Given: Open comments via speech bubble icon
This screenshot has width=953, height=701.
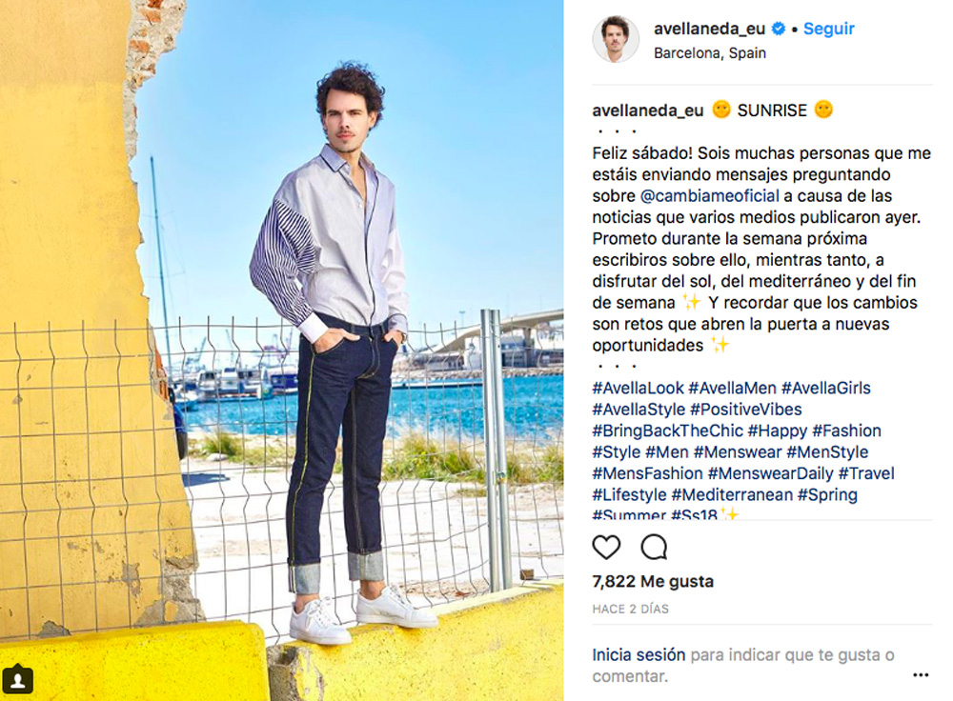Looking at the screenshot, I should [x=654, y=548].
